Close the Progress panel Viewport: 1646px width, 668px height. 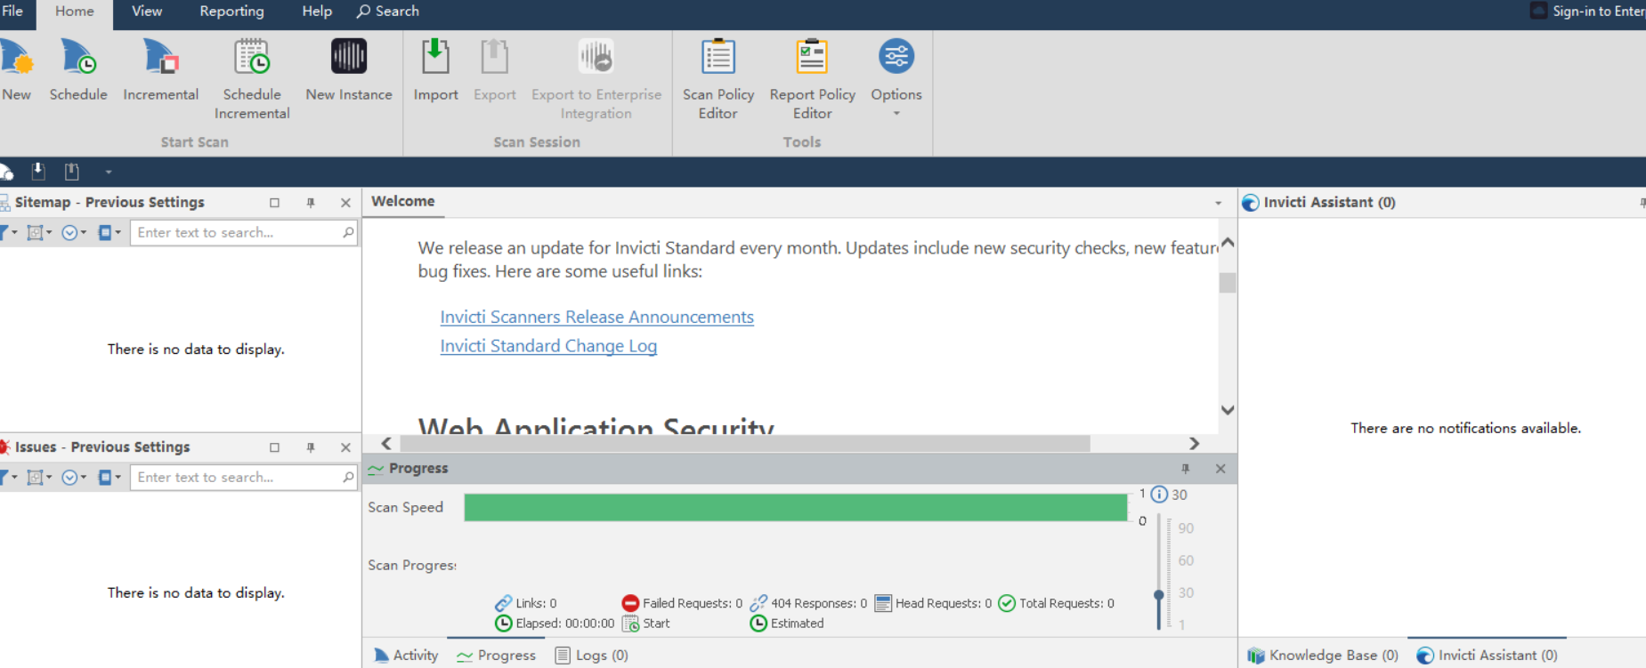tap(1220, 469)
